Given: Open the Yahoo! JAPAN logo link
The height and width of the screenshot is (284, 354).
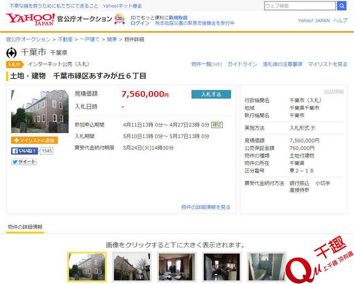Looking at the screenshot, I should [30, 19].
